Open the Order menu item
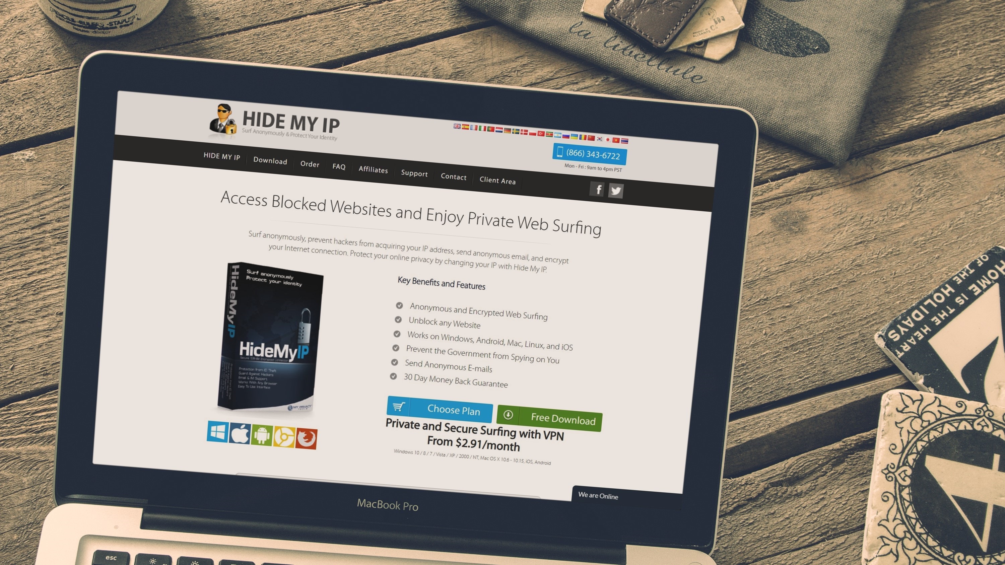Image resolution: width=1005 pixels, height=565 pixels. coord(309,164)
